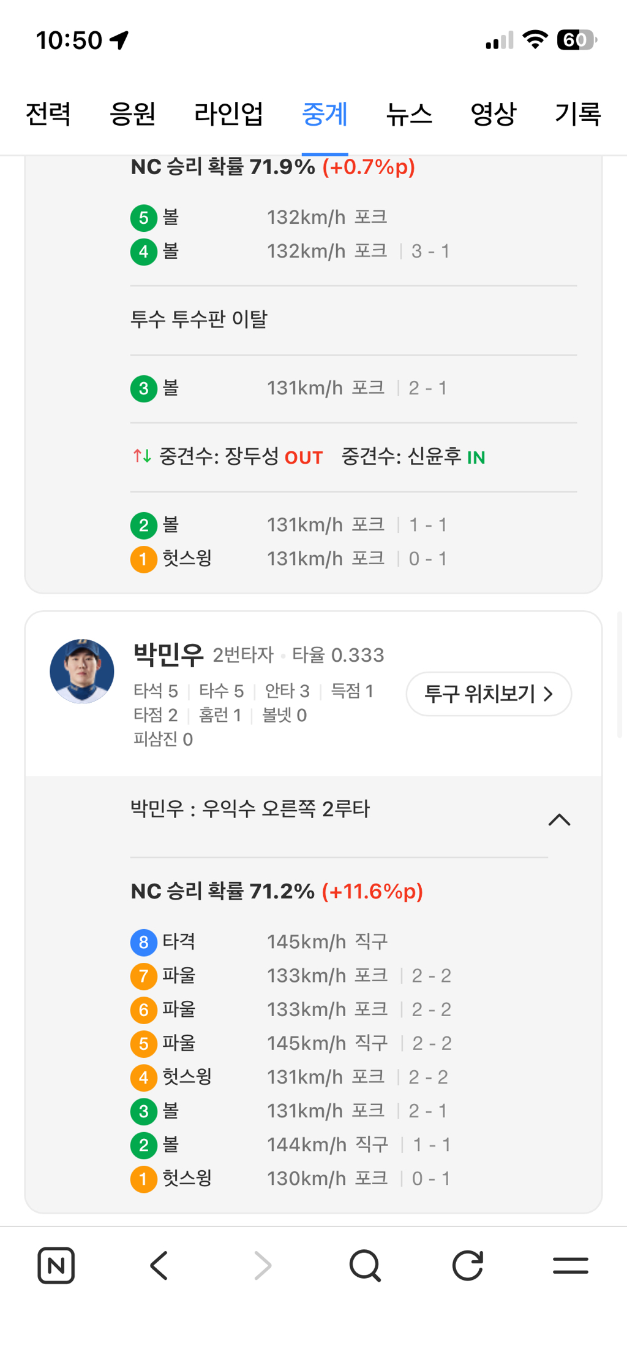Tap the Naver home N icon
This screenshot has width=627, height=1359.
[56, 1265]
